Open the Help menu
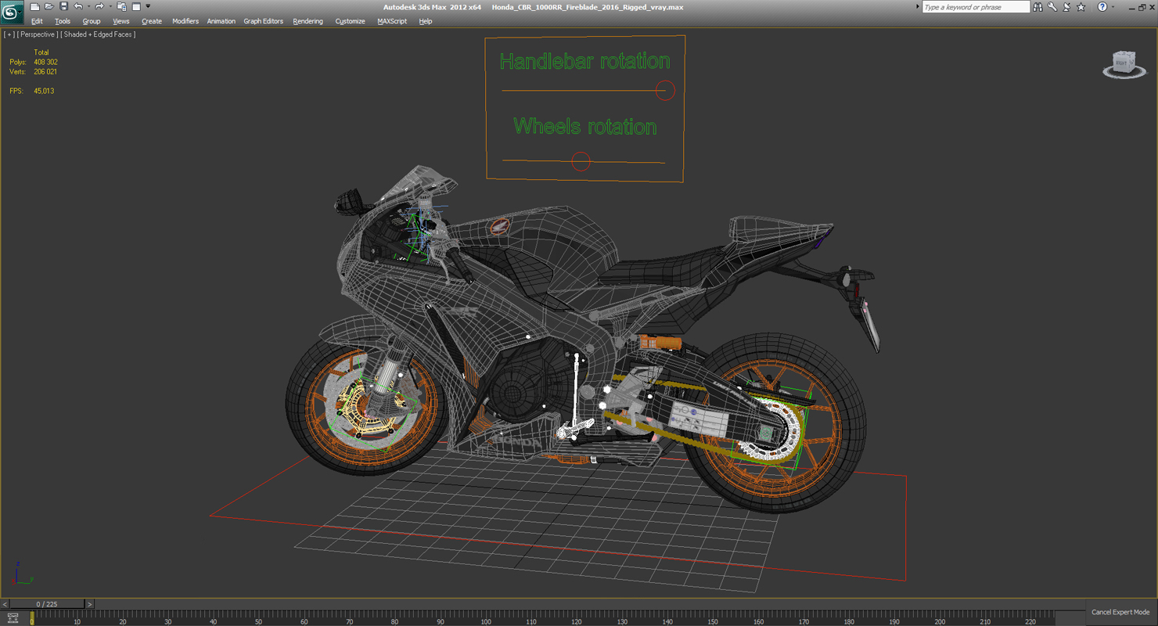 (426, 21)
